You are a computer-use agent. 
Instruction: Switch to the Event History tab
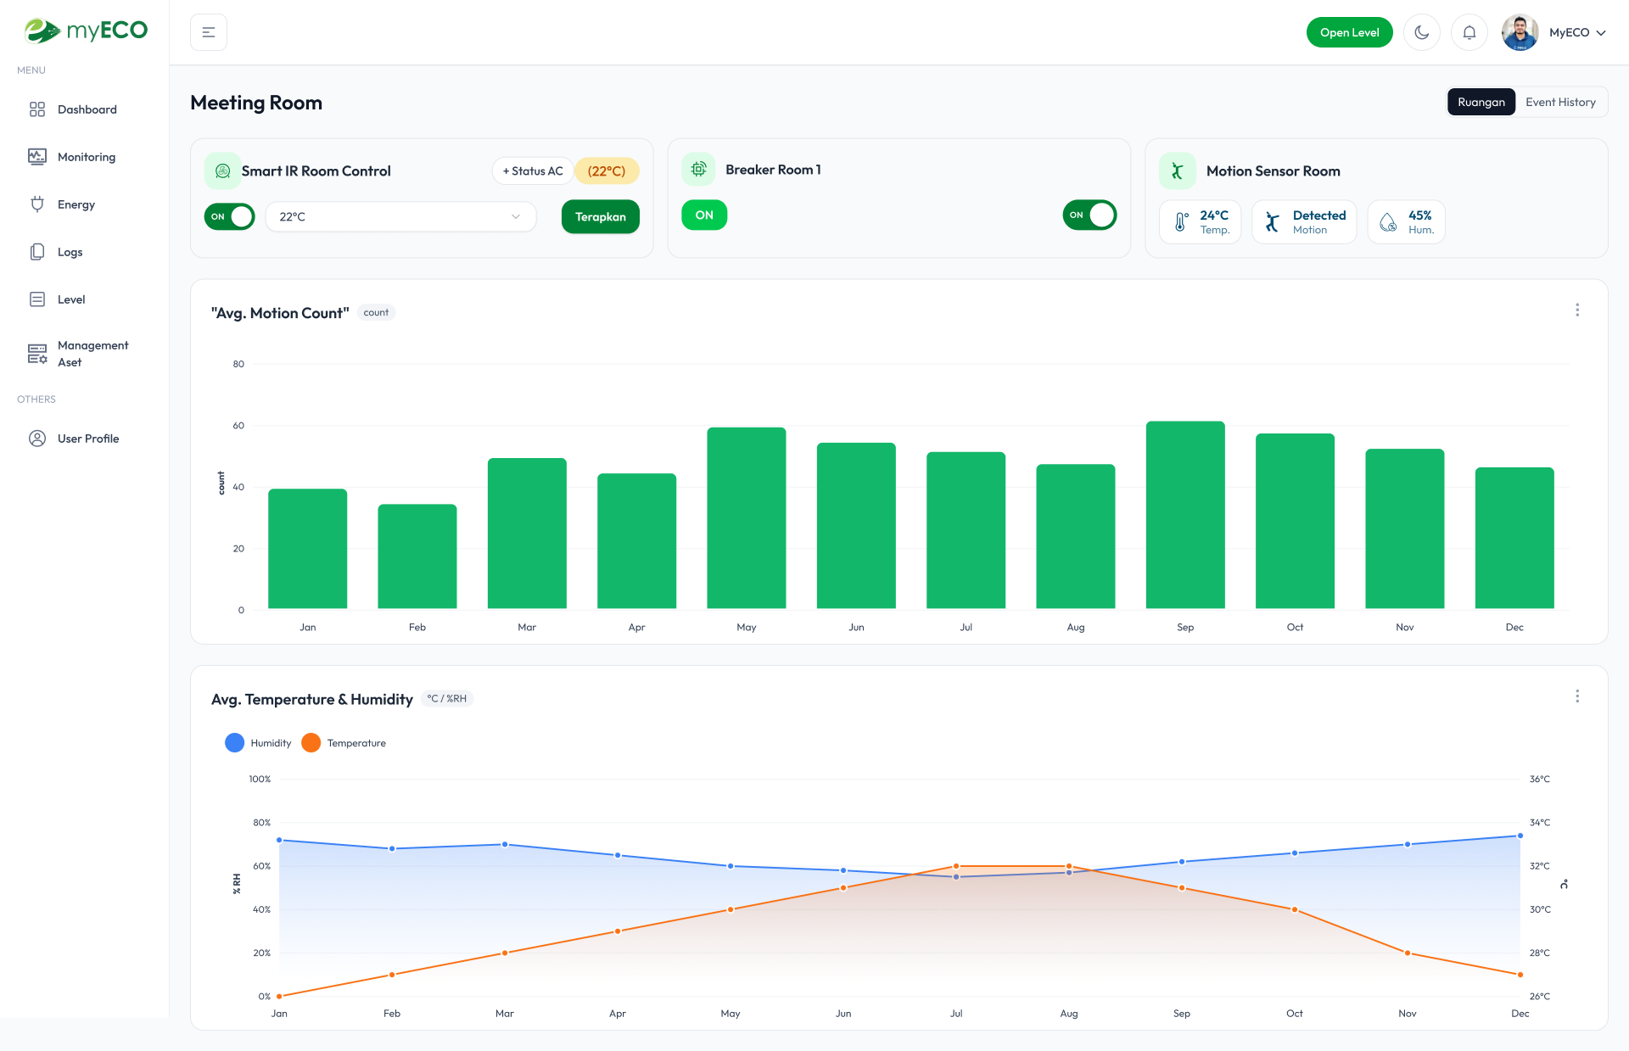click(x=1561, y=101)
